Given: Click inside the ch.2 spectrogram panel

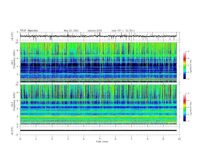Looking at the screenshot, I should (98, 105).
